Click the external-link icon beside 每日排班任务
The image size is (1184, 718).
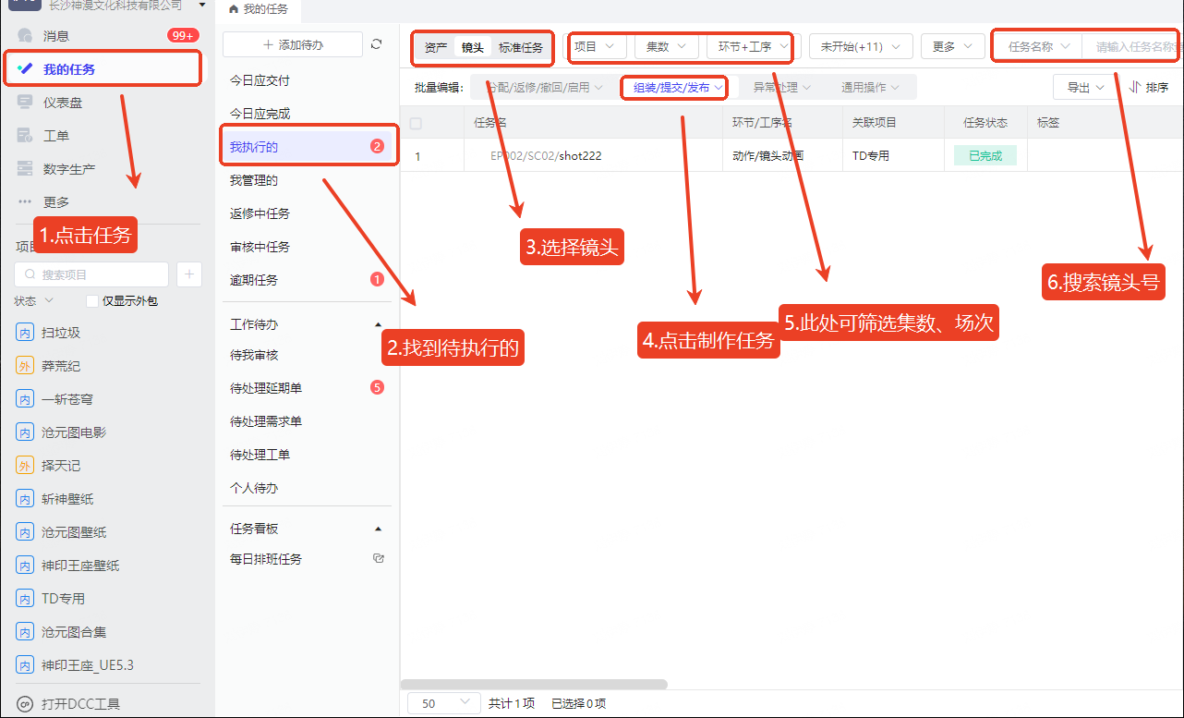tap(378, 558)
